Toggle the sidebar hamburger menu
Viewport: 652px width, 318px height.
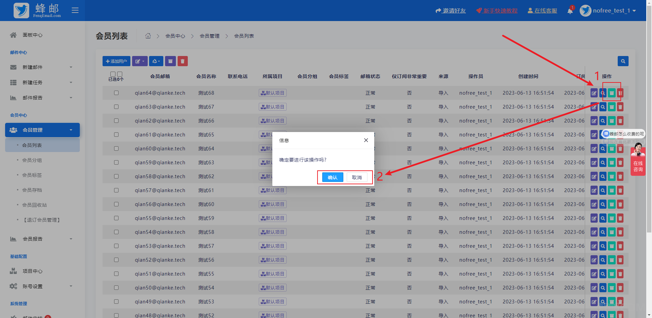point(75,10)
